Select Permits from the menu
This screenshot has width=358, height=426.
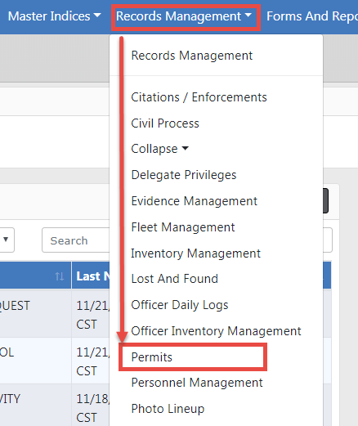click(152, 357)
